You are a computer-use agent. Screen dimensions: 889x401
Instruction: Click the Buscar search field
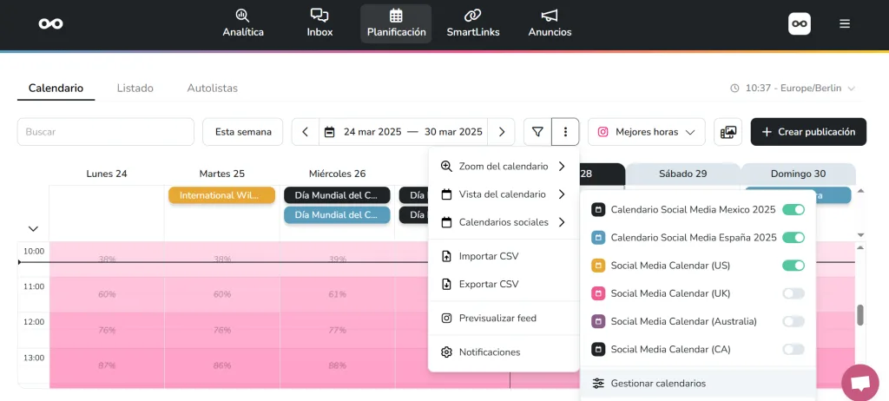[106, 132]
